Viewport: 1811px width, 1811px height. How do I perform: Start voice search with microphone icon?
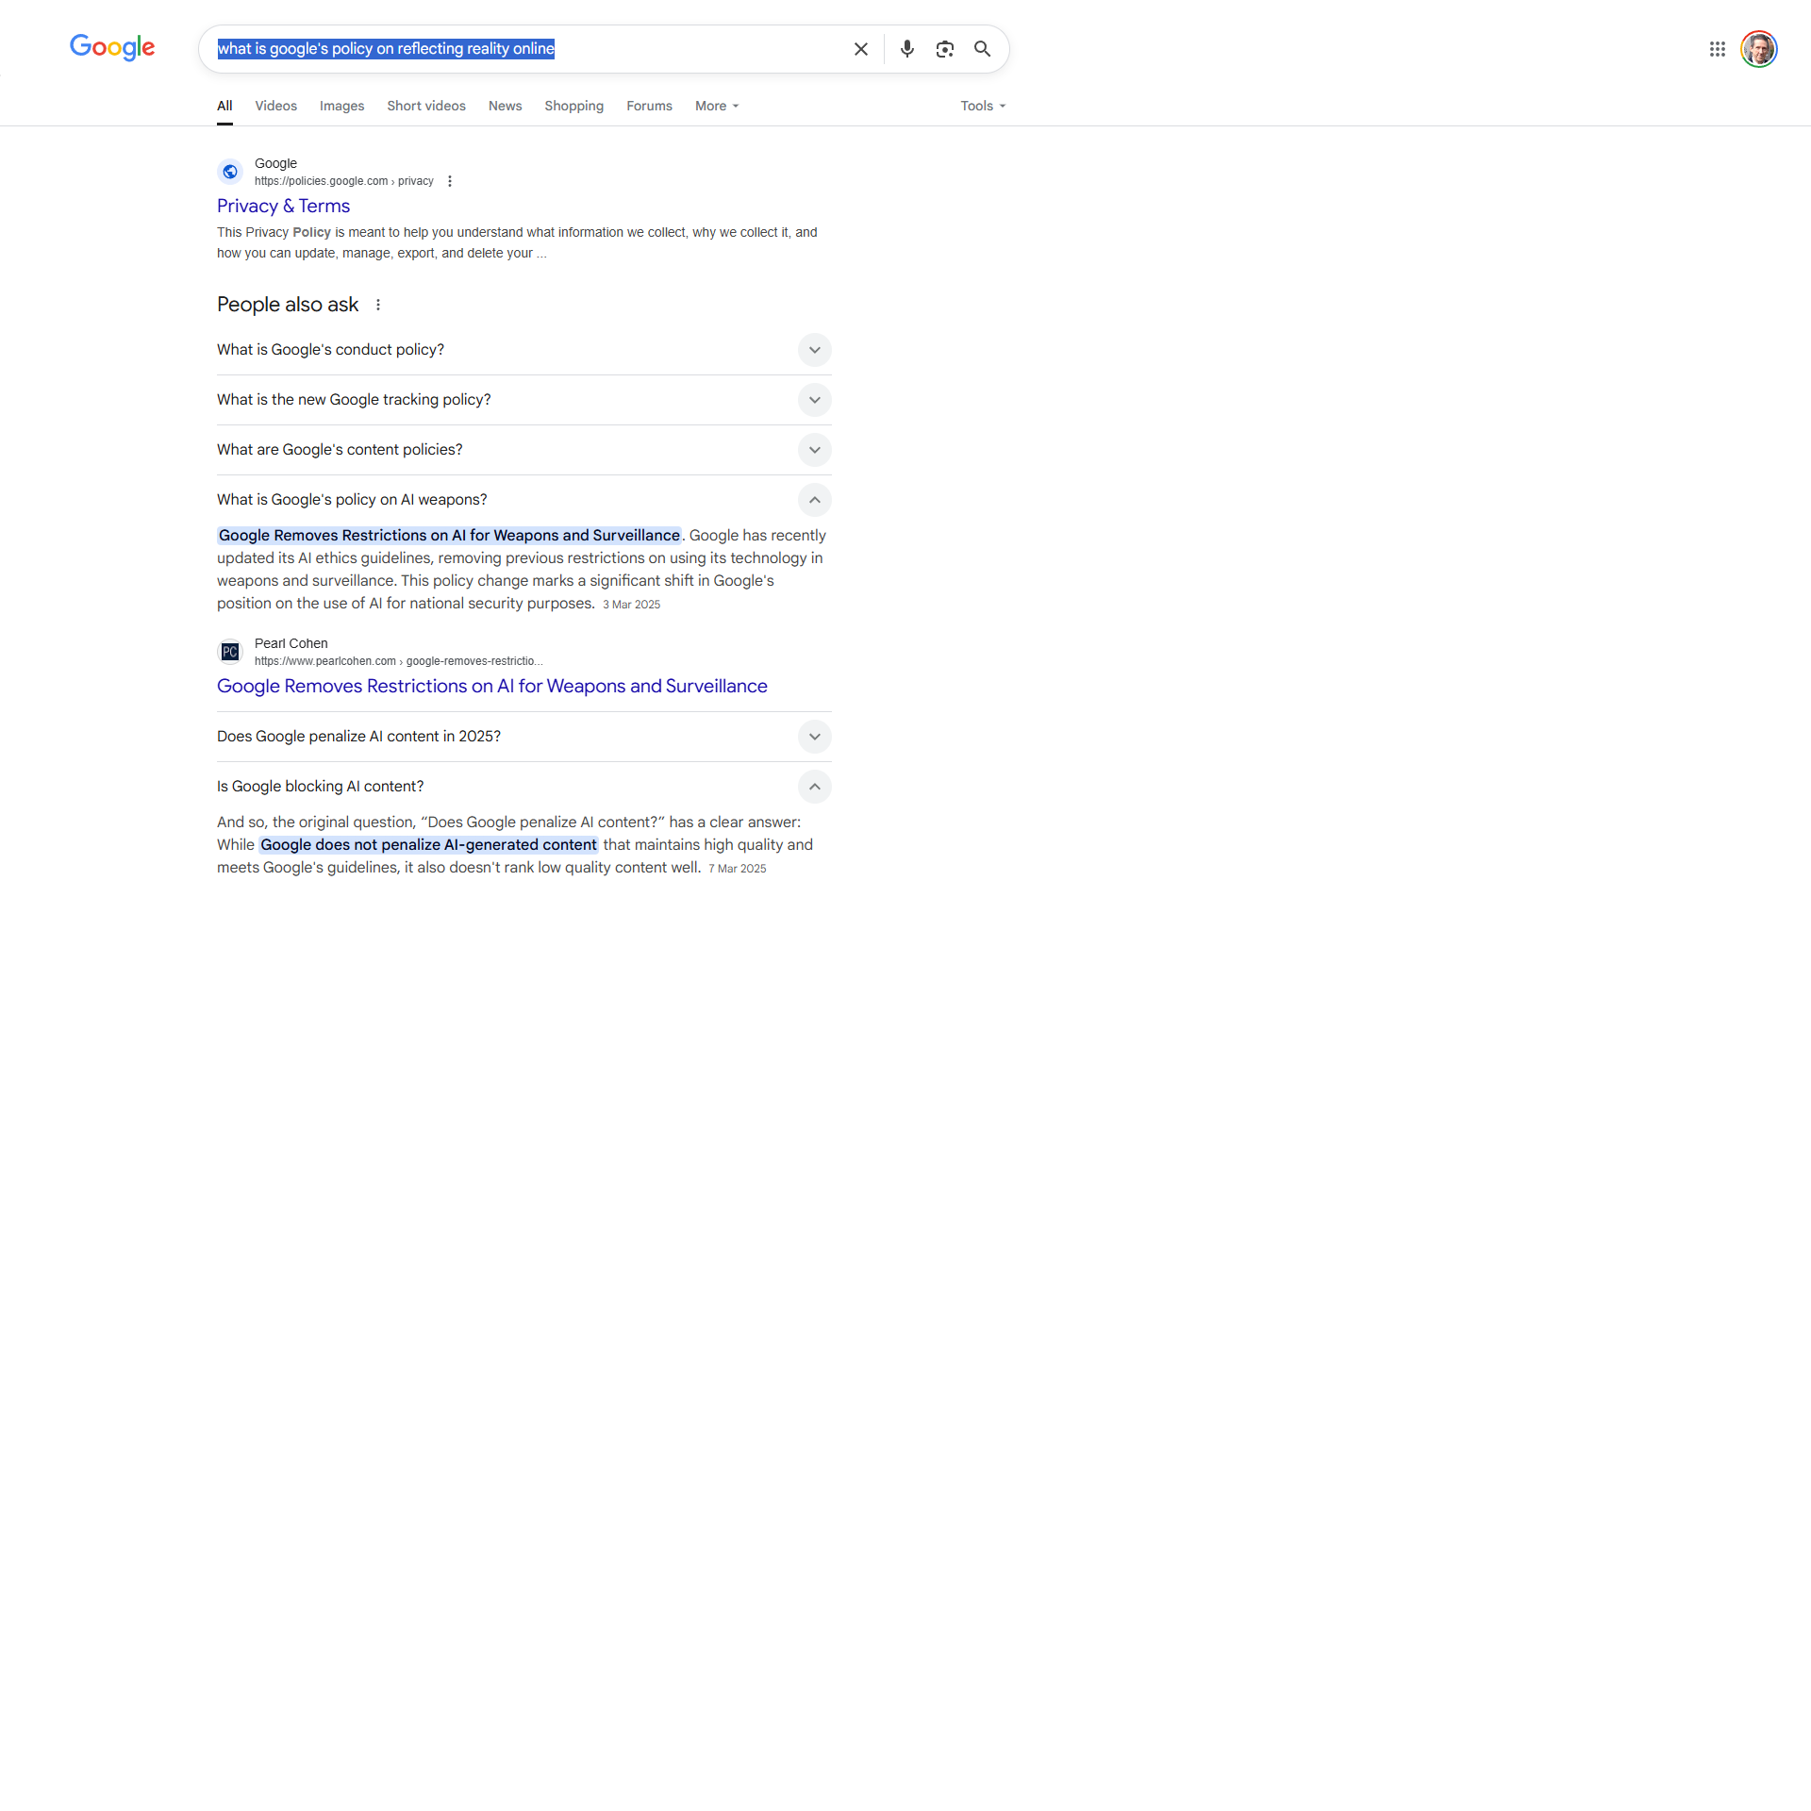click(x=907, y=49)
